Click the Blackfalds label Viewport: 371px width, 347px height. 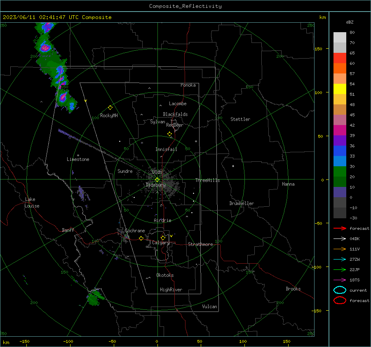point(175,114)
